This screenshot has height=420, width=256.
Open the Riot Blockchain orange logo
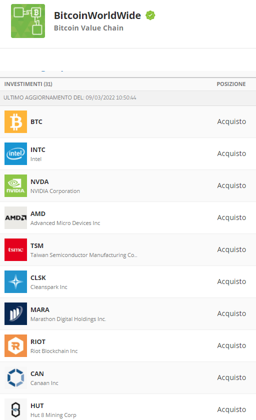coord(16,346)
